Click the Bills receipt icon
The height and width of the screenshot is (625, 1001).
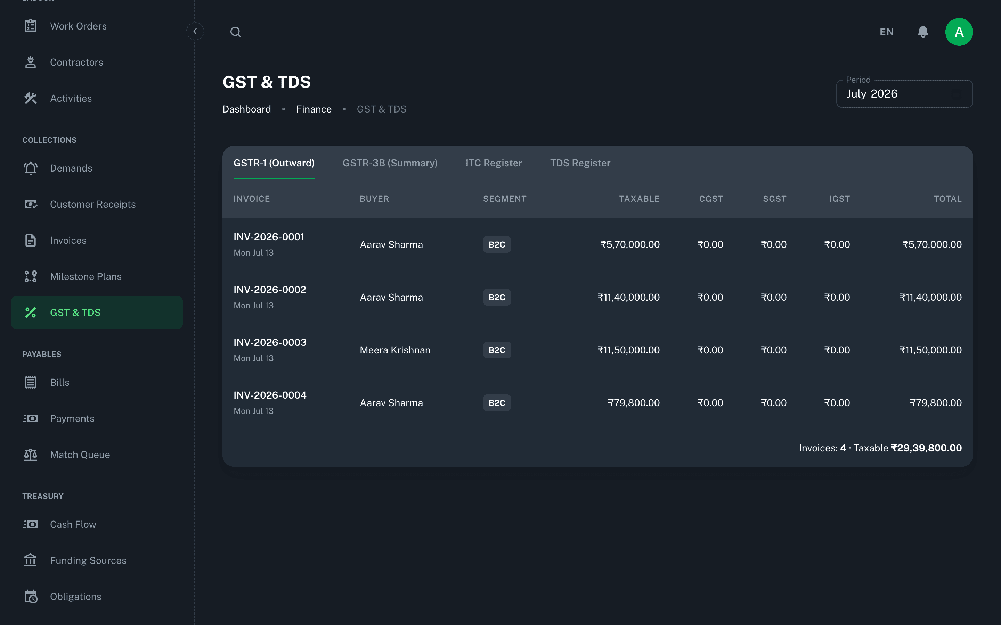[x=31, y=382]
